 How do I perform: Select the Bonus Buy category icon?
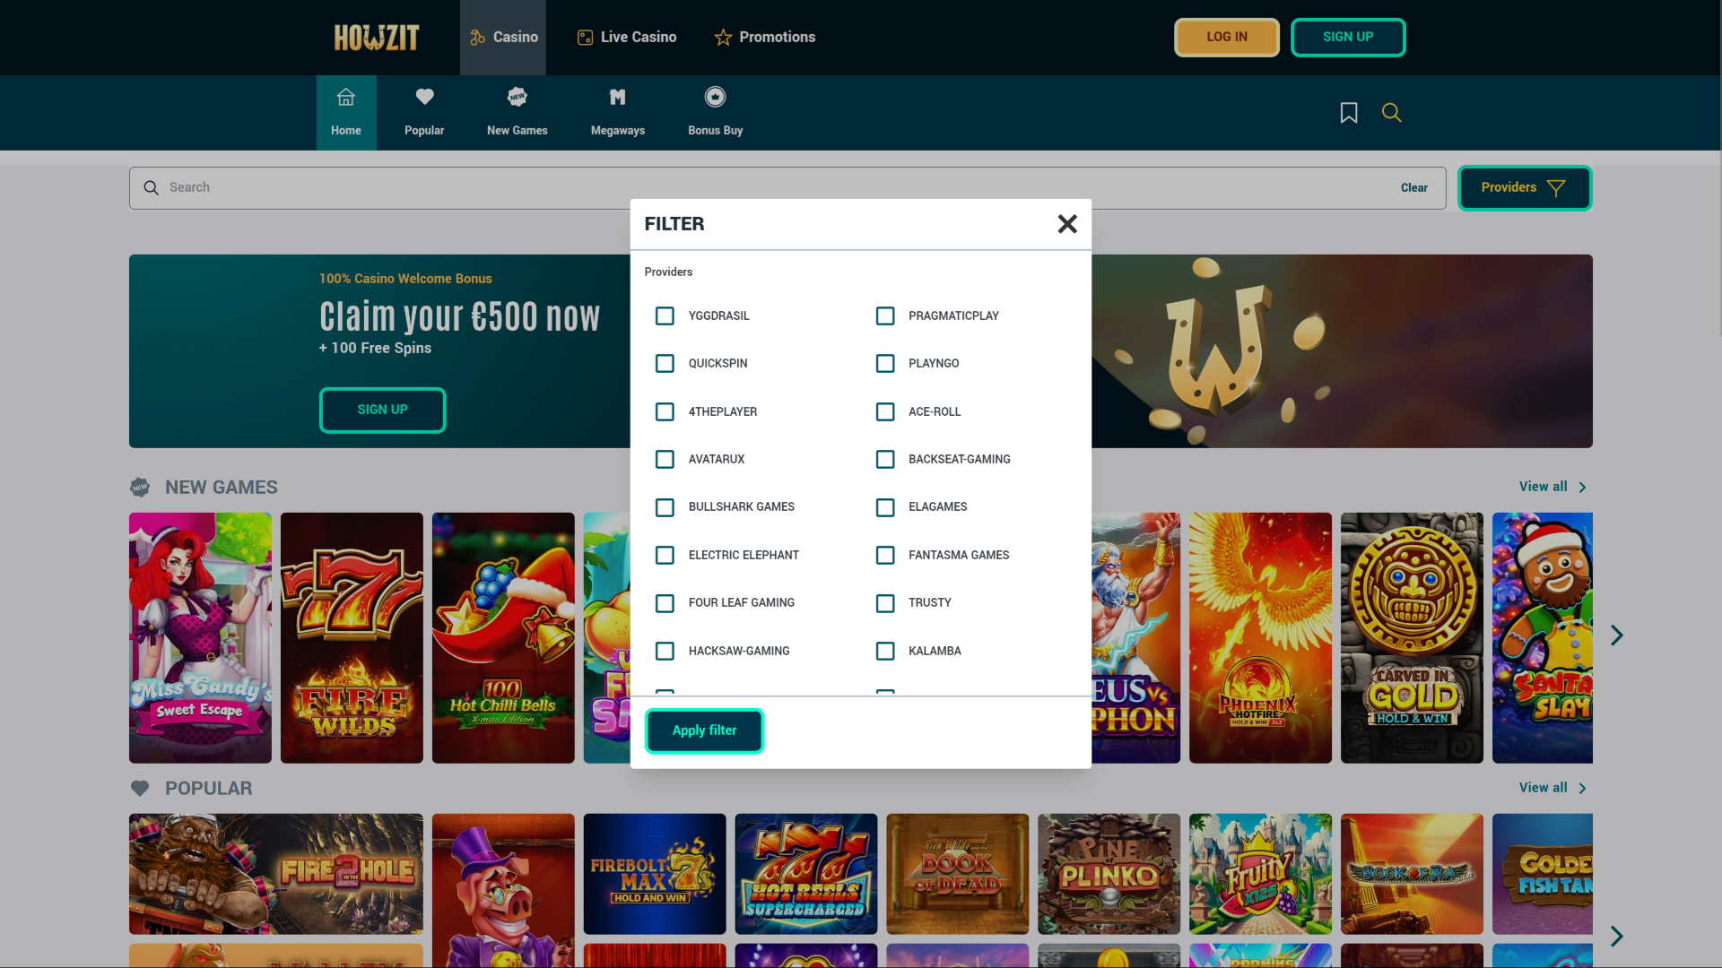pyautogui.click(x=715, y=97)
